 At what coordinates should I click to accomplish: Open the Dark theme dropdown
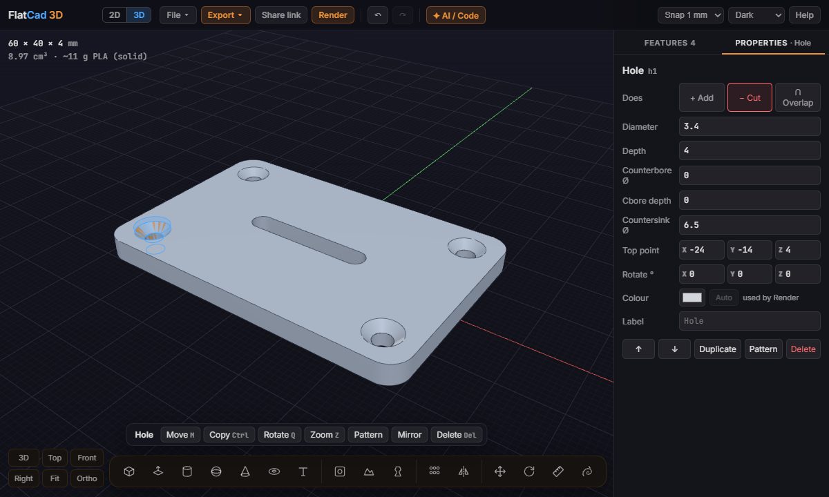[x=756, y=15]
